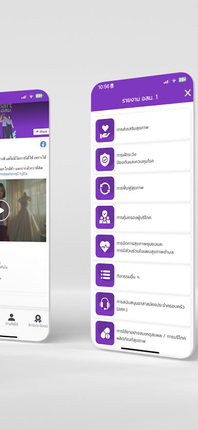The image size is (198, 430).
Task: Tap the รายงาน อสม. 1 header title
Action: coord(140,99)
